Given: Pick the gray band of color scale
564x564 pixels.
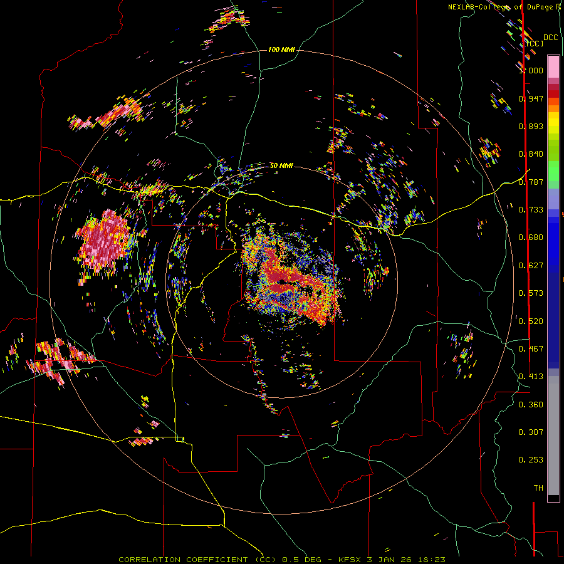Looking at the screenshot, I should click(x=553, y=436).
